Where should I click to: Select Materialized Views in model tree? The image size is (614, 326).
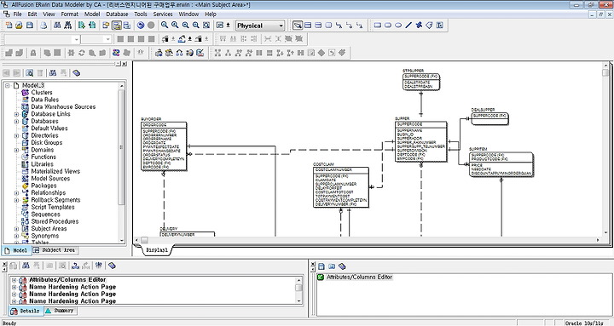(55, 172)
